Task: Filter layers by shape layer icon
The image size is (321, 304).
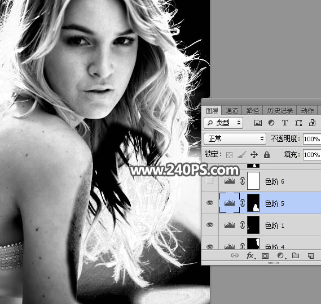Action: pos(298,123)
